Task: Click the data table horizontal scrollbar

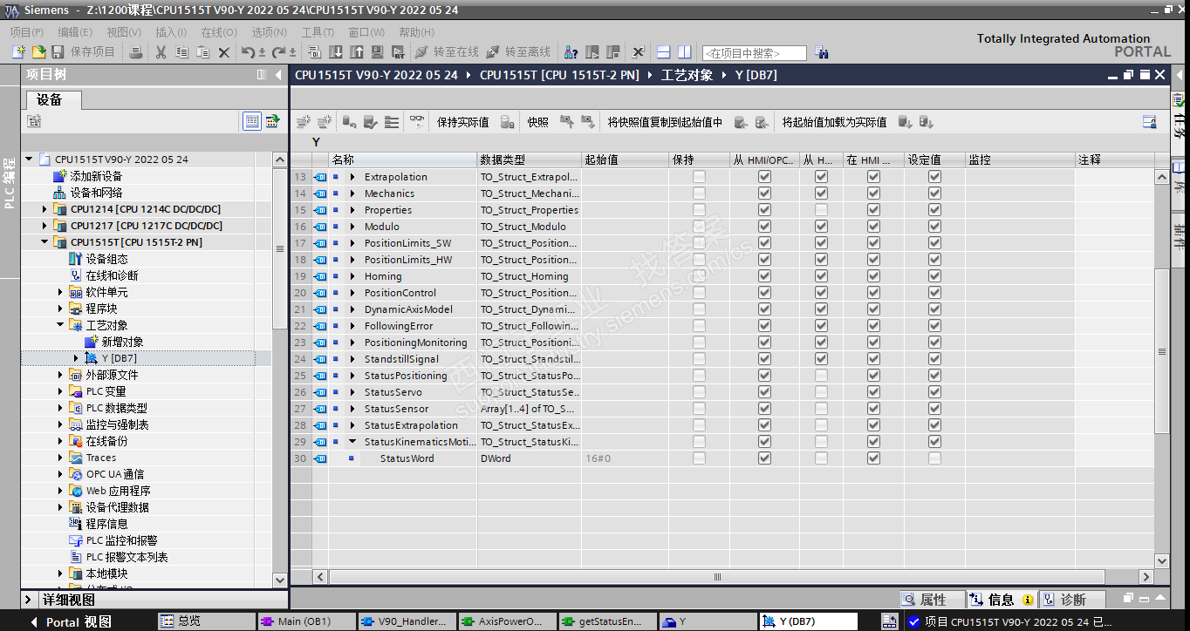Action: coord(717,577)
